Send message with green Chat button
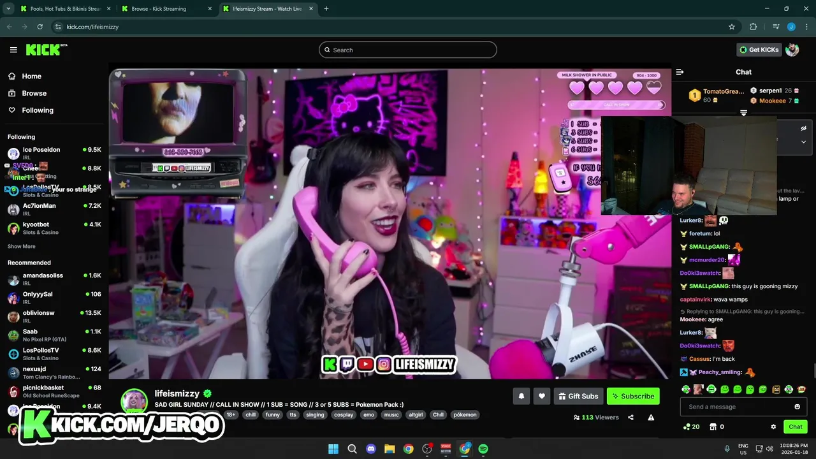816x459 pixels. click(x=796, y=427)
